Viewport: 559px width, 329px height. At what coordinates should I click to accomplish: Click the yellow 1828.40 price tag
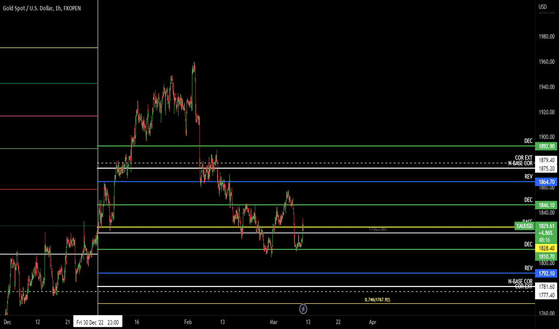click(x=546, y=248)
